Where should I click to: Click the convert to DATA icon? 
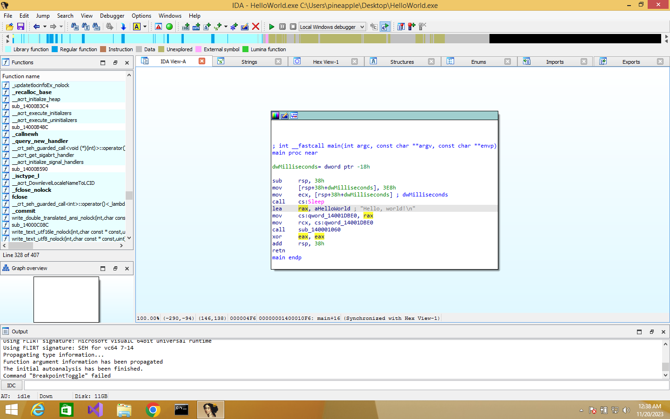tap(196, 27)
